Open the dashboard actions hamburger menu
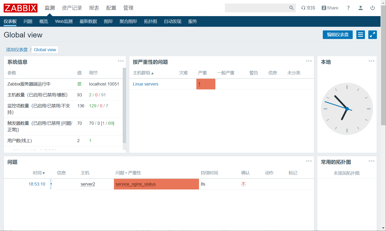Screen dimensions: 386x231 (x=361, y=35)
